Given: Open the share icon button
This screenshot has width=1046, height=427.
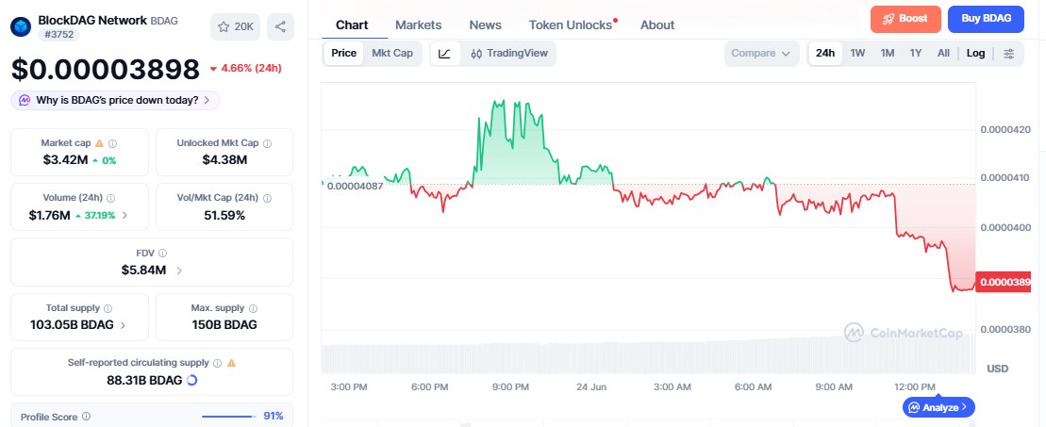Looking at the screenshot, I should click(x=280, y=26).
